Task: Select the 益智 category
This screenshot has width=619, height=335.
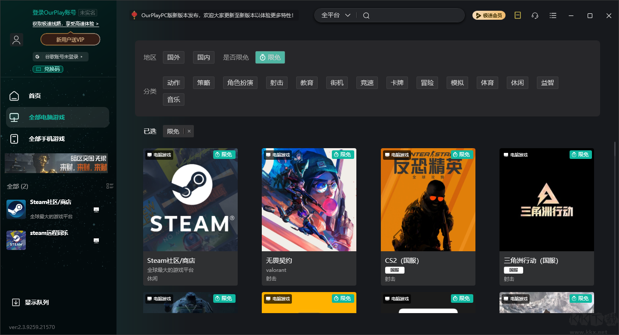Action: [548, 83]
